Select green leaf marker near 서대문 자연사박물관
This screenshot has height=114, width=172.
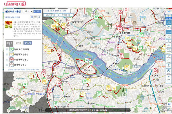96,18
